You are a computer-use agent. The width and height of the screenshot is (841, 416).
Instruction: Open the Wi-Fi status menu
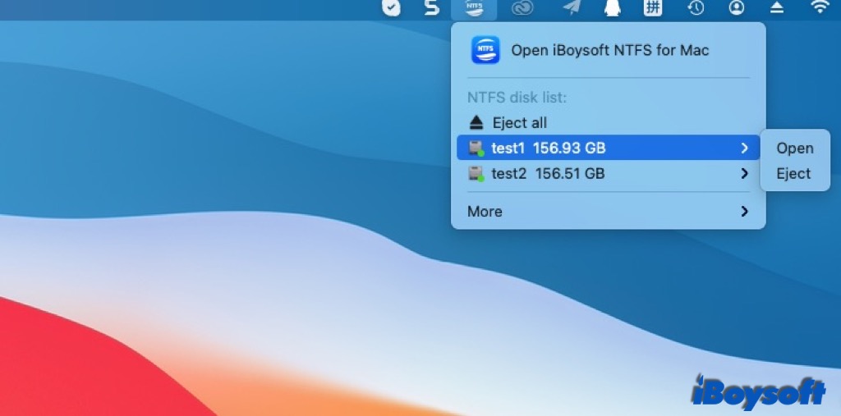pyautogui.click(x=819, y=8)
